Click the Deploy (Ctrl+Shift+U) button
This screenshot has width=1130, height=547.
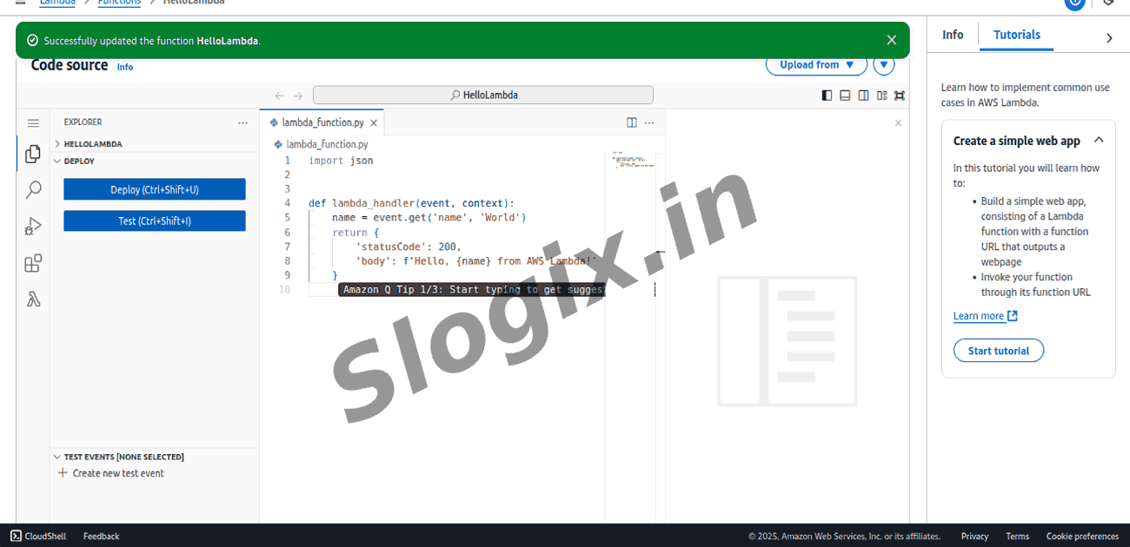point(155,189)
